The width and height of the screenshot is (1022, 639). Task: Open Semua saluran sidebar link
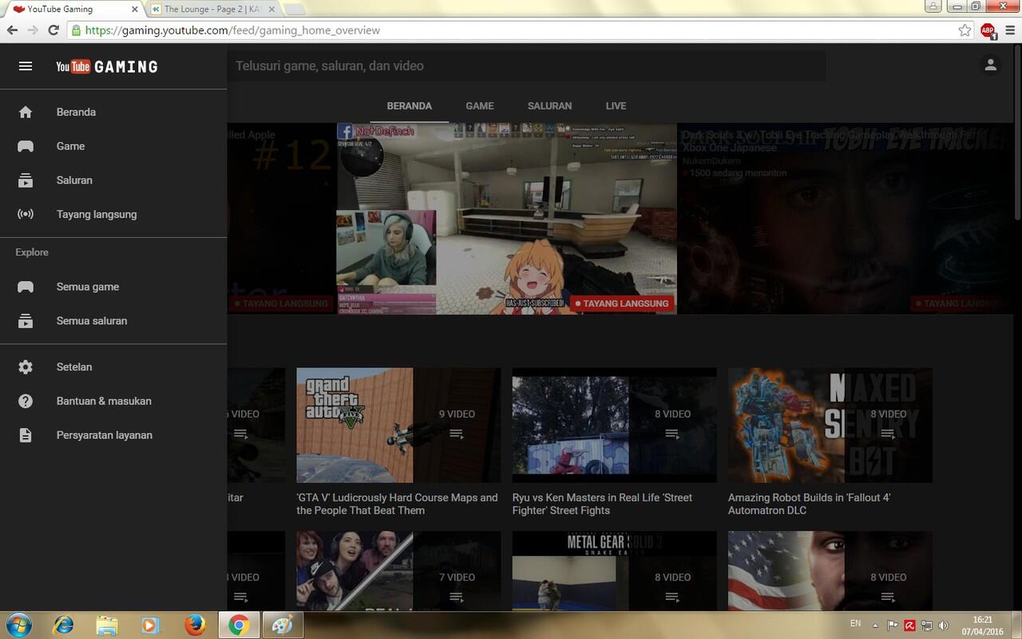(92, 321)
